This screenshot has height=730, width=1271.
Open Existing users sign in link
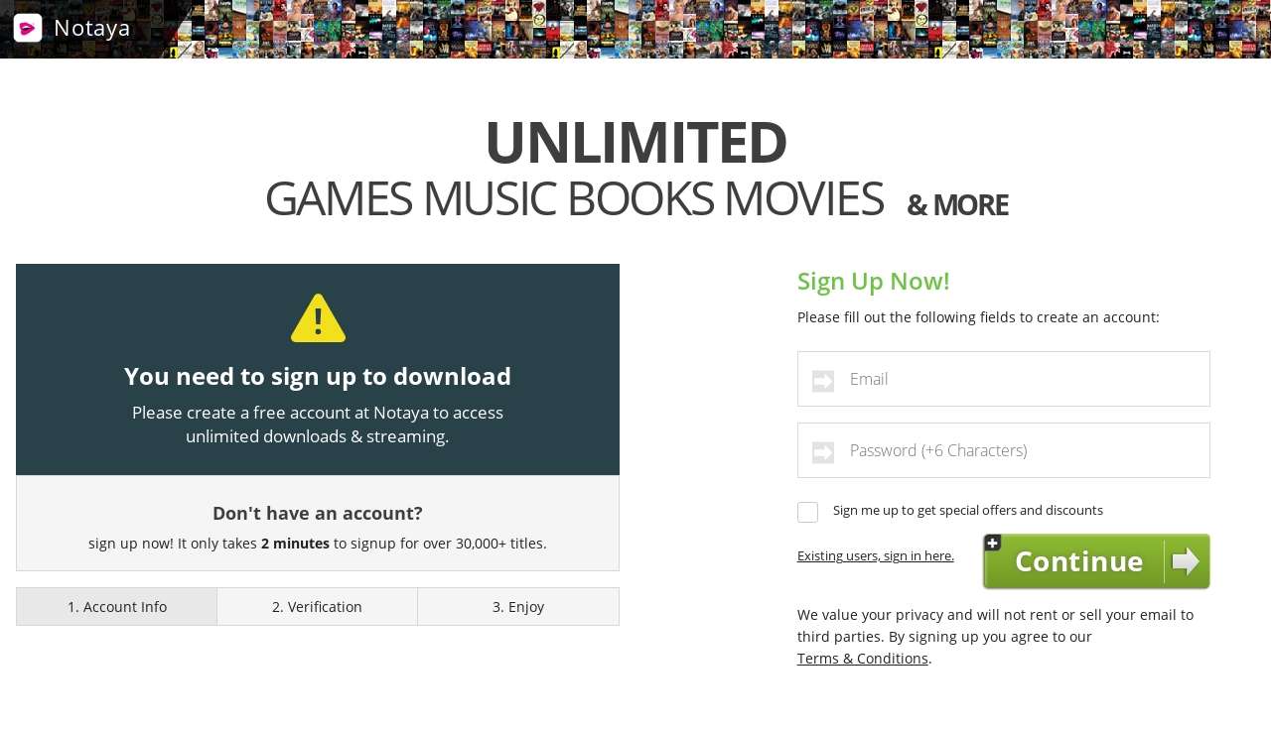click(876, 555)
